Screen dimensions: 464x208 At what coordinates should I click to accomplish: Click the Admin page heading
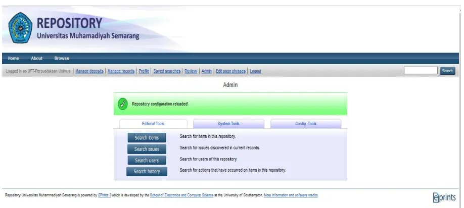point(230,85)
